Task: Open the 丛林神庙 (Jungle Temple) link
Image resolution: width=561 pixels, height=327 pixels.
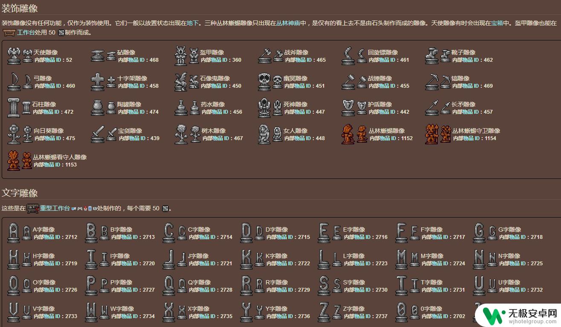Action: (288, 23)
